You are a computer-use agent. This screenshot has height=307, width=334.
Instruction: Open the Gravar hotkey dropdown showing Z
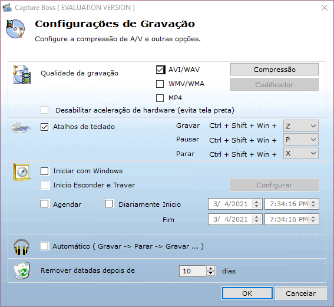click(301, 126)
